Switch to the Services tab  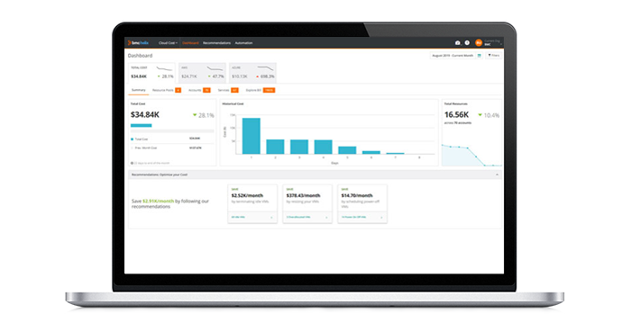click(x=228, y=90)
